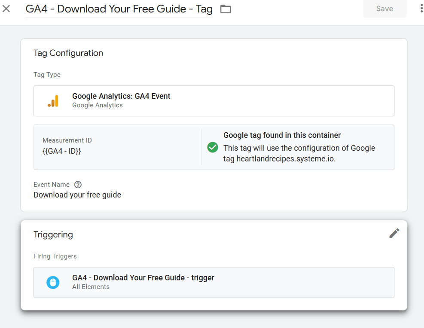Click the Firing Triggers label
424x328 pixels.
[55, 256]
